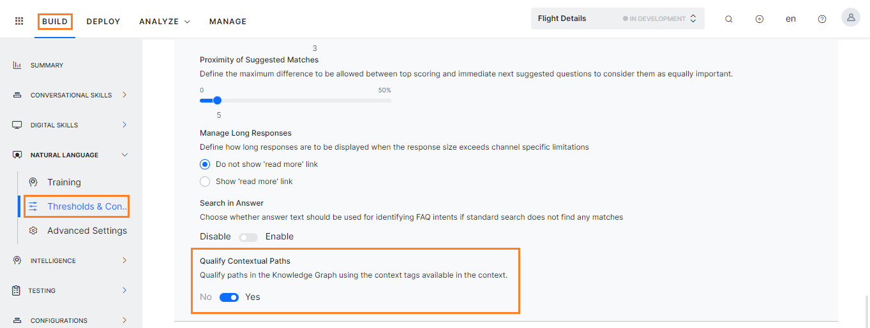
Task: Open the Training page link
Action: pos(64,182)
